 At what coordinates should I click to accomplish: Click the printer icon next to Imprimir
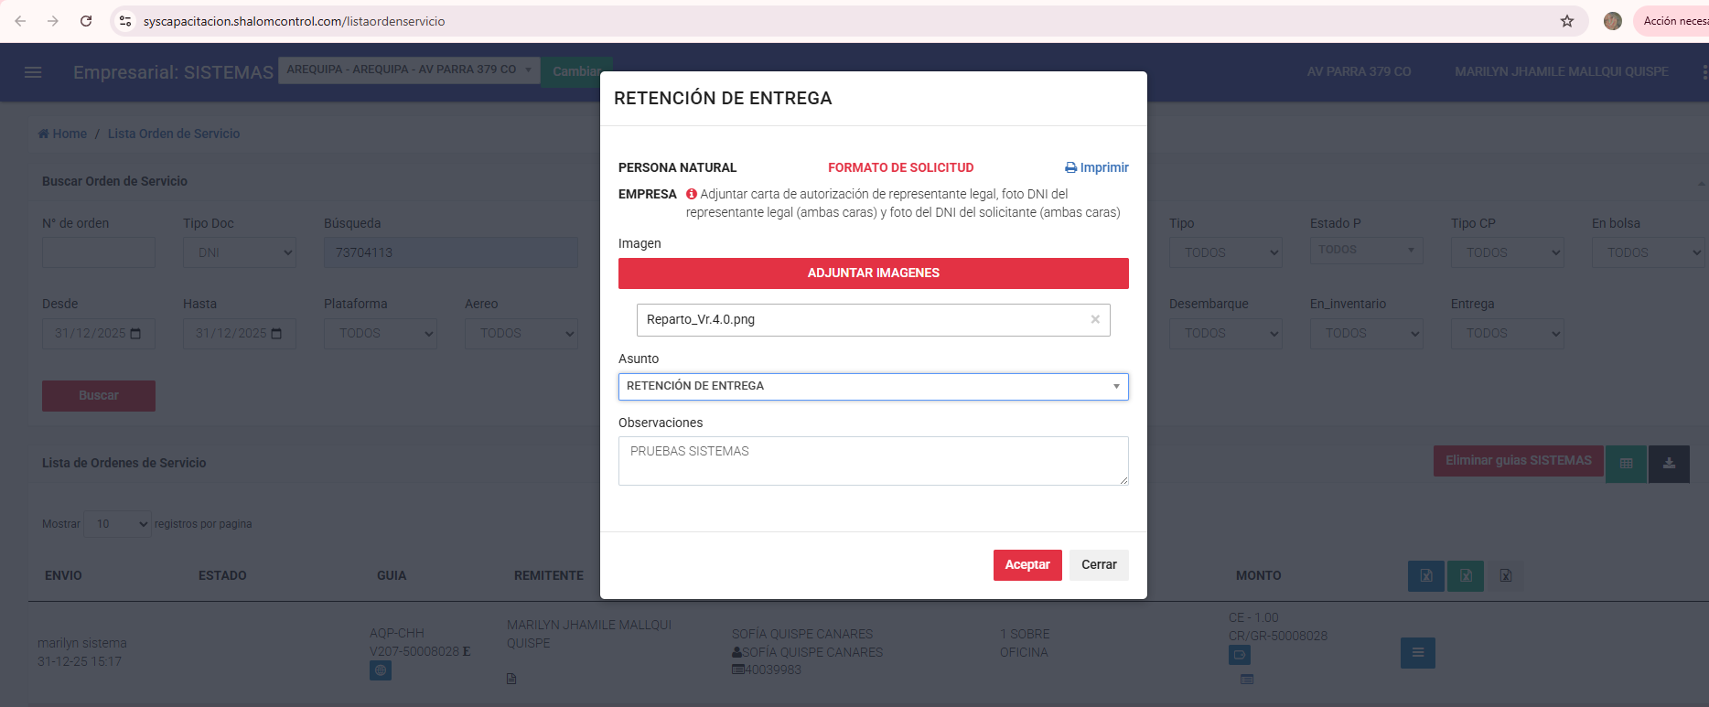coord(1070,168)
